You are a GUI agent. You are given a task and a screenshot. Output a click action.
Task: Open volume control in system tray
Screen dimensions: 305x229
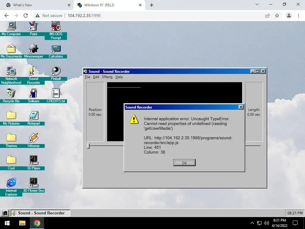tap(267, 223)
